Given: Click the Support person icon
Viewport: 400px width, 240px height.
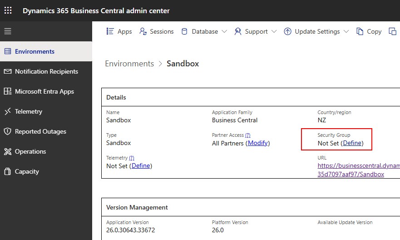Looking at the screenshot, I should [238, 31].
